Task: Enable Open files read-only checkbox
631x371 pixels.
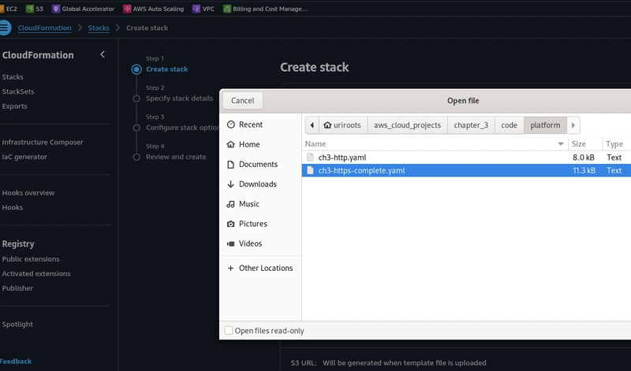Action: [x=229, y=330]
